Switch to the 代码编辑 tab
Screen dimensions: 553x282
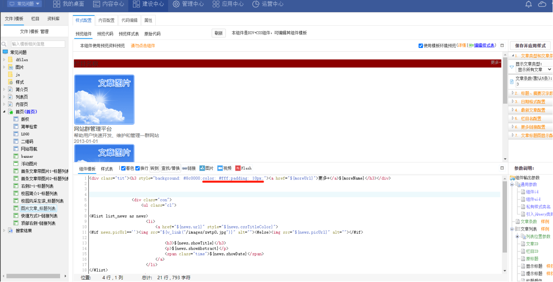pyautogui.click(x=129, y=20)
